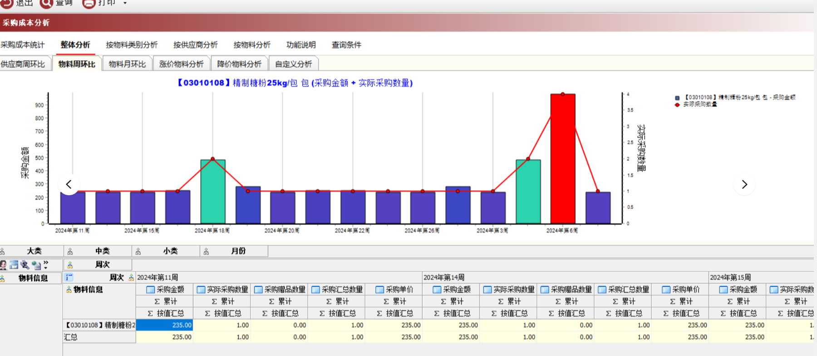The width and height of the screenshot is (817, 356).
Task: Click the globe export icon in pivot toolbar
Action: (x=36, y=265)
